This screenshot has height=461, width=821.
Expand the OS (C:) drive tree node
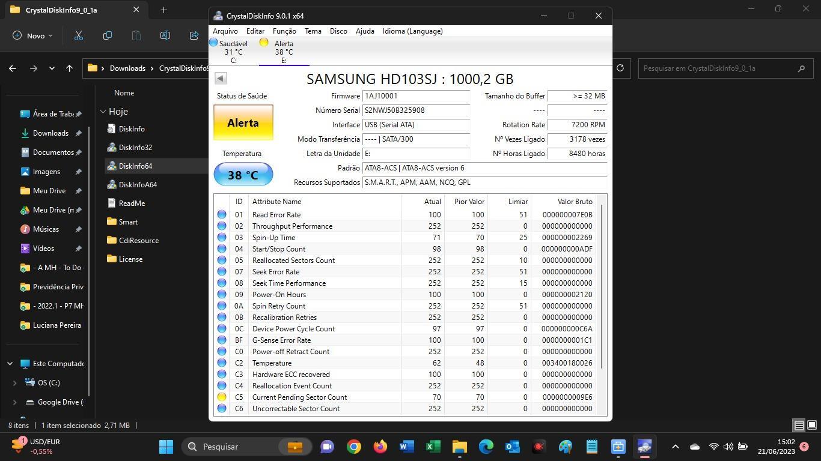click(x=15, y=383)
